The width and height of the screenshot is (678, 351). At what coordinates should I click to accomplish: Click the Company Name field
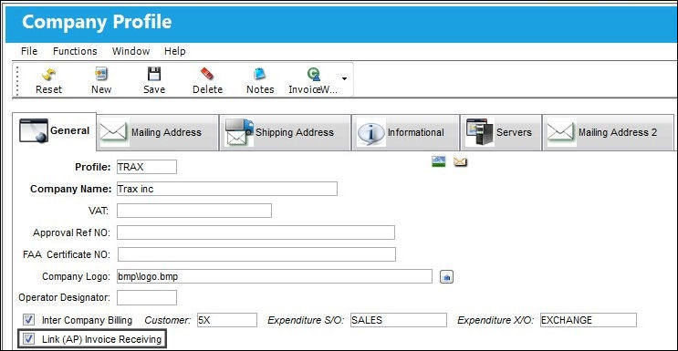pos(227,189)
